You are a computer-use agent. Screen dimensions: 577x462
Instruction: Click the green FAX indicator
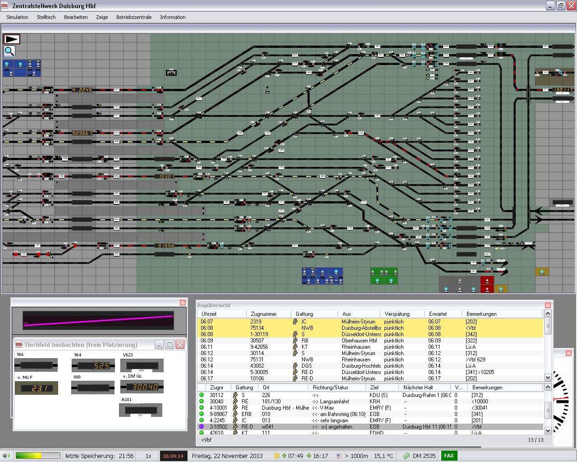pyautogui.click(x=449, y=456)
